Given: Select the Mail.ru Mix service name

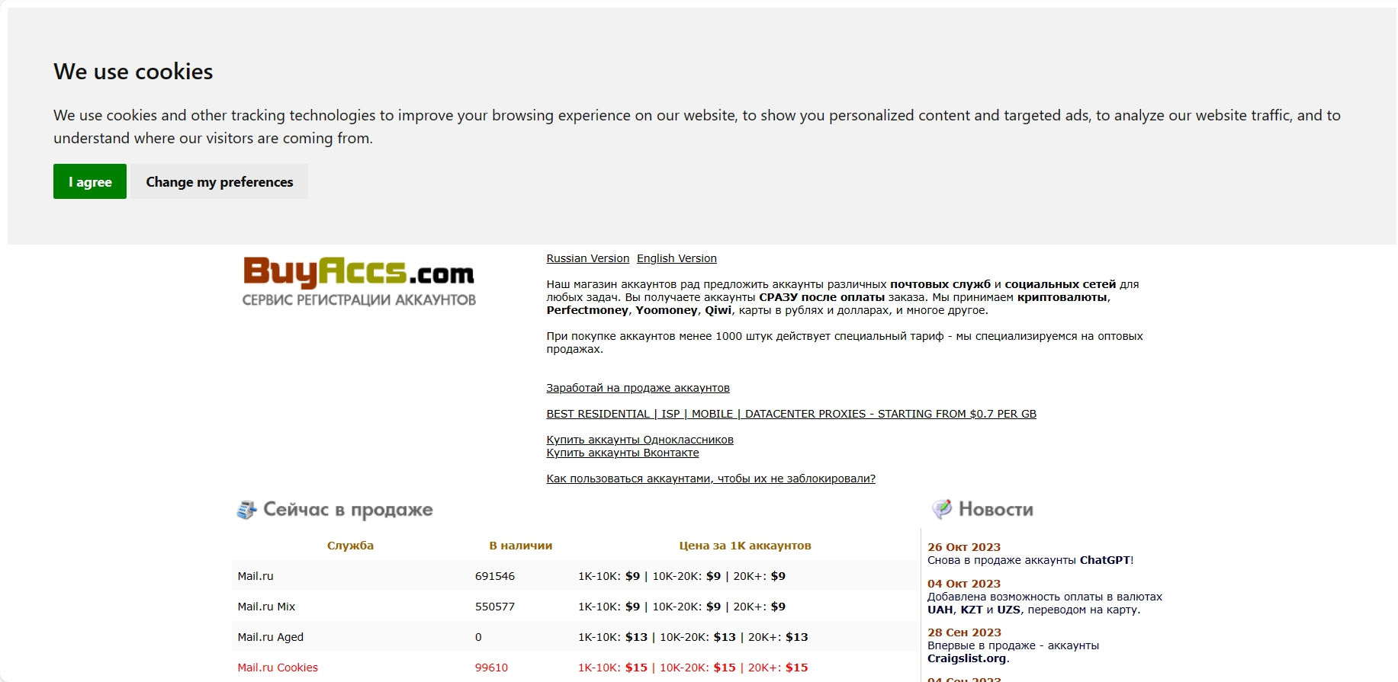Looking at the screenshot, I should [x=266, y=607].
